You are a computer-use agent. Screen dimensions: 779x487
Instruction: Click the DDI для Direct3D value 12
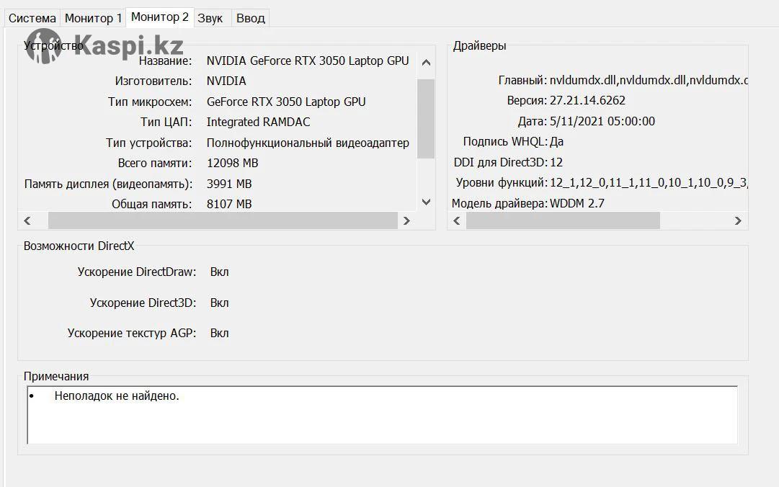(556, 162)
